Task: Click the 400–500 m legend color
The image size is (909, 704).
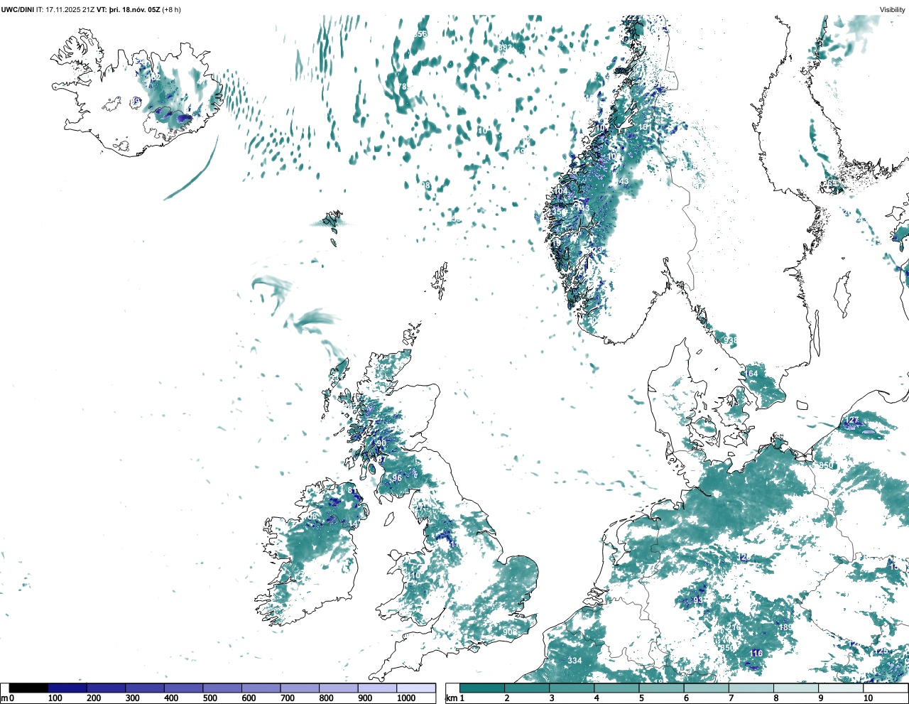Action: (183, 688)
